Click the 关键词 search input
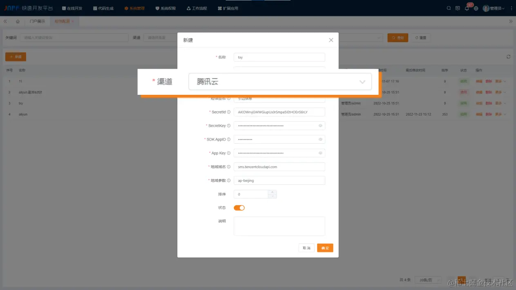 74,38
